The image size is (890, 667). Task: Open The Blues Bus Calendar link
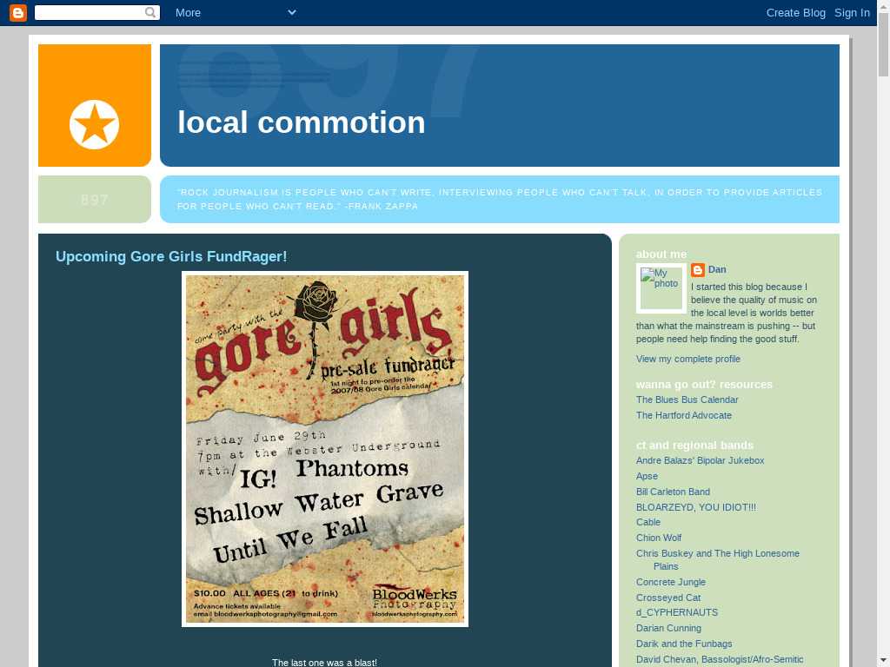tap(687, 400)
